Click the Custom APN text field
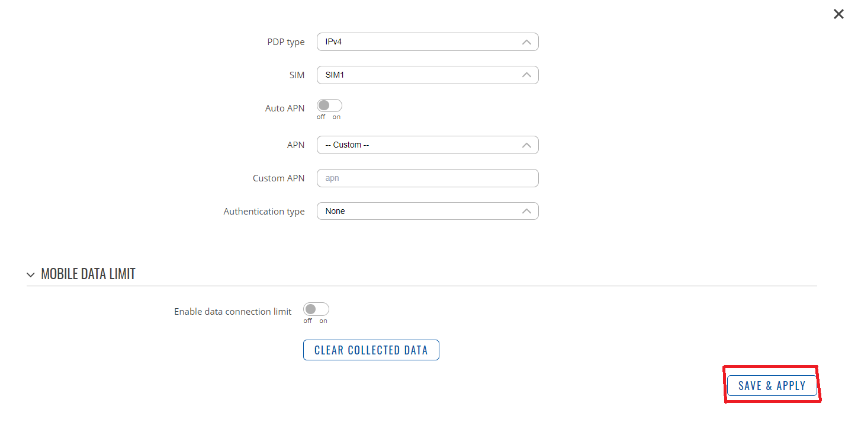845x422 pixels. (x=427, y=178)
